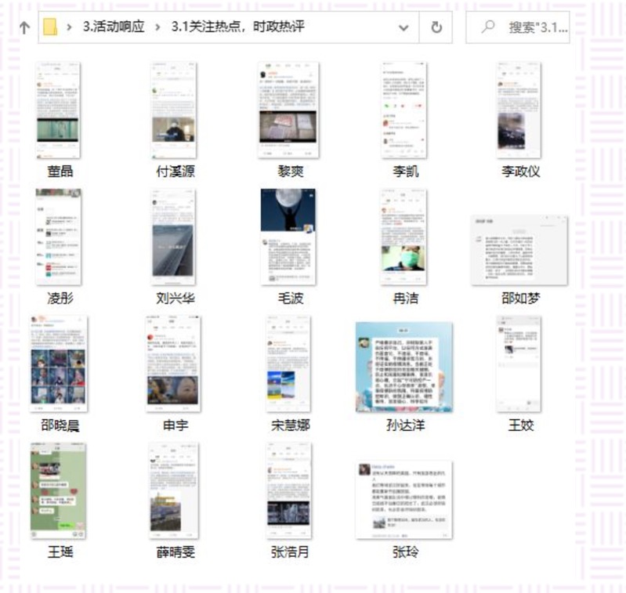Image resolution: width=626 pixels, height=593 pixels.
Task: Open the address history dropdown
Action: [x=403, y=27]
